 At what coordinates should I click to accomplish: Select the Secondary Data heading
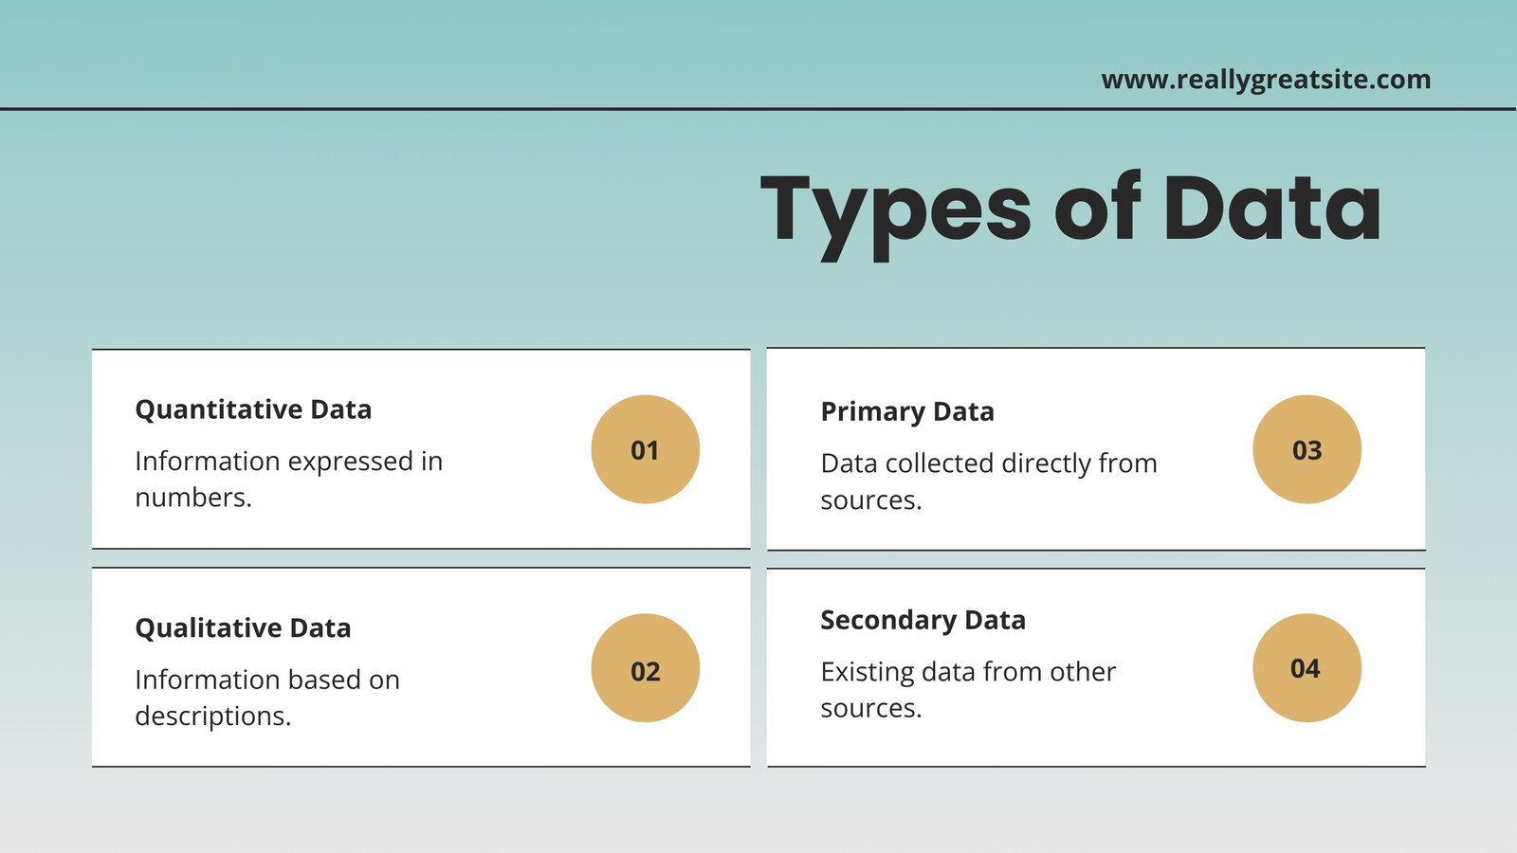pyautogui.click(x=923, y=620)
